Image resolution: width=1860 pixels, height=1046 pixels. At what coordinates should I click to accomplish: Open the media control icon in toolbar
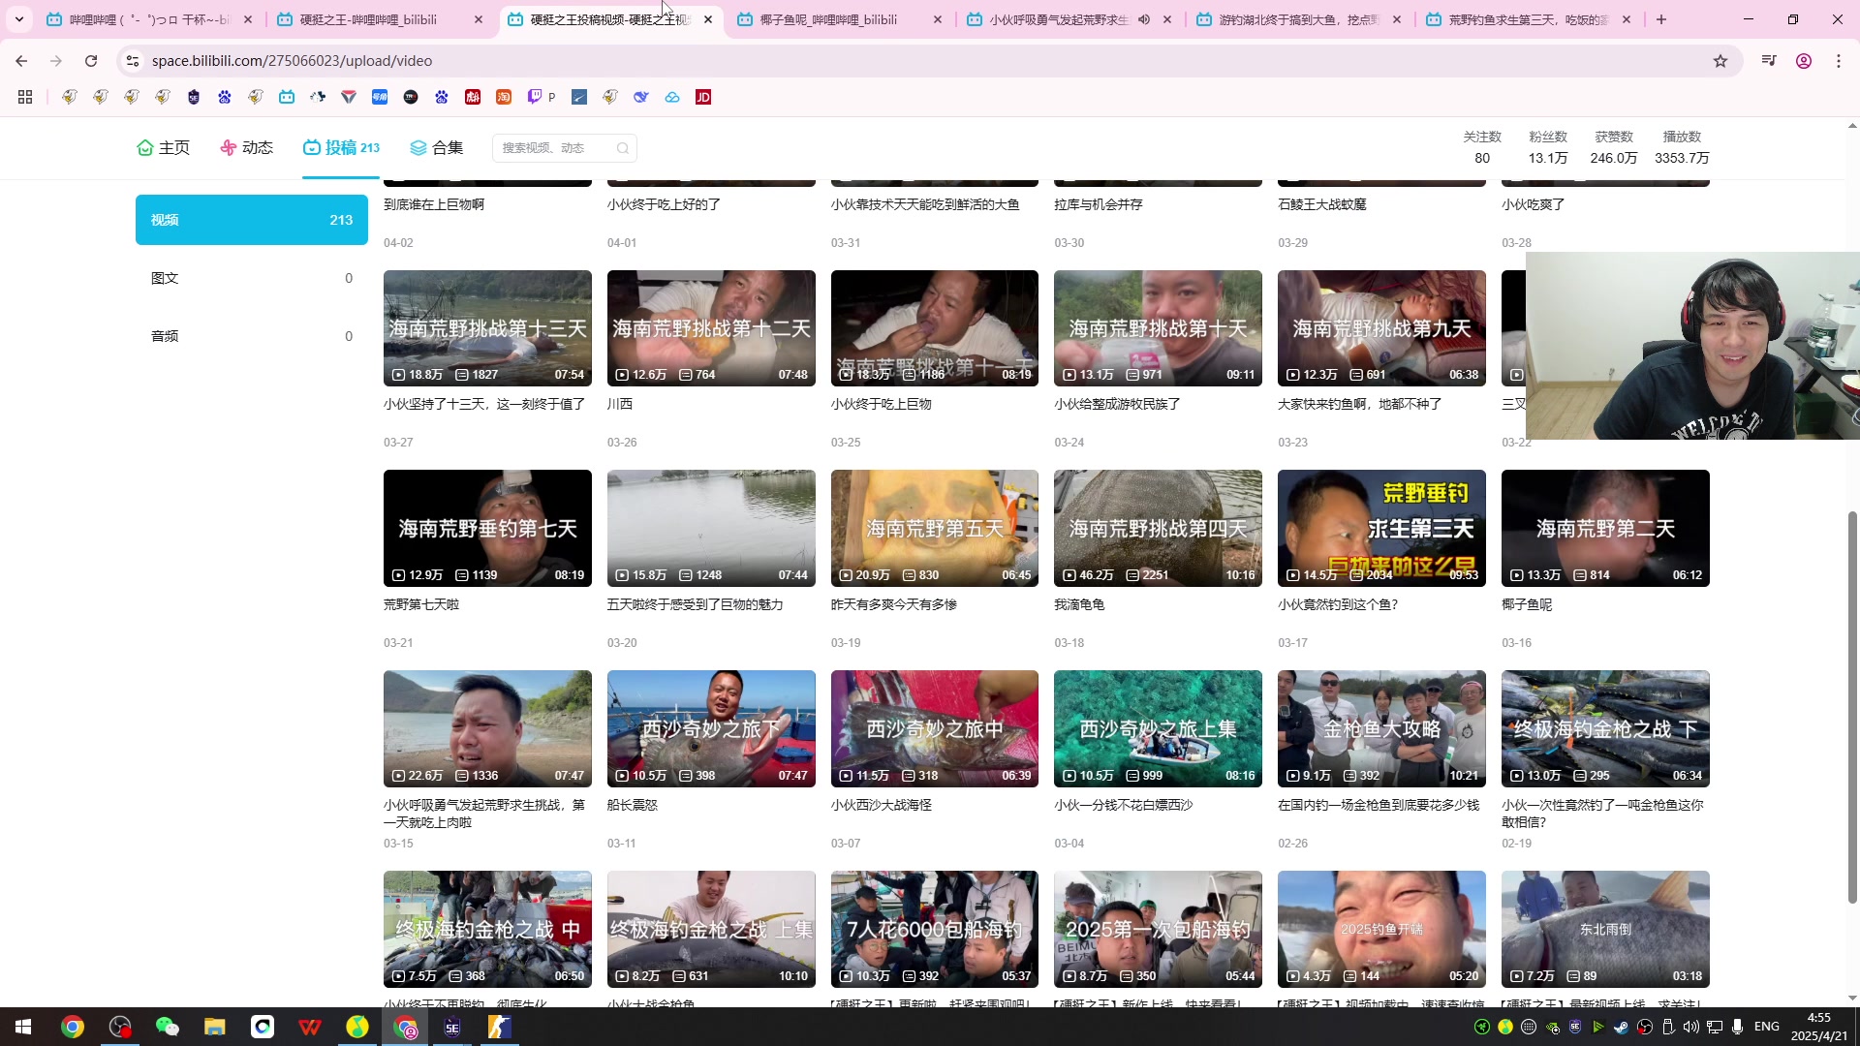(1769, 61)
